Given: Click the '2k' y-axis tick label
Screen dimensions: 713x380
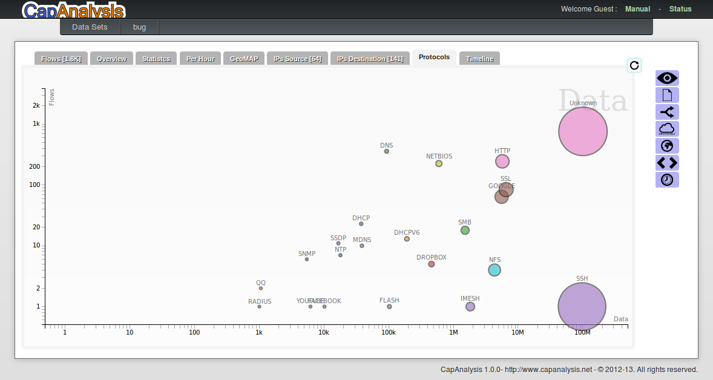Looking at the screenshot, I should coord(36,105).
